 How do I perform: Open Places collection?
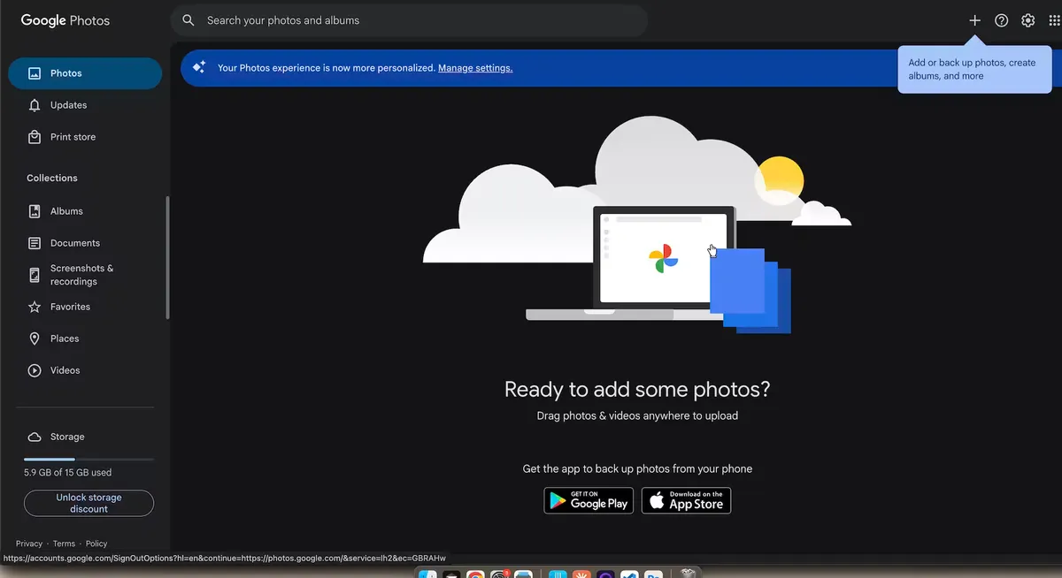pyautogui.click(x=85, y=338)
